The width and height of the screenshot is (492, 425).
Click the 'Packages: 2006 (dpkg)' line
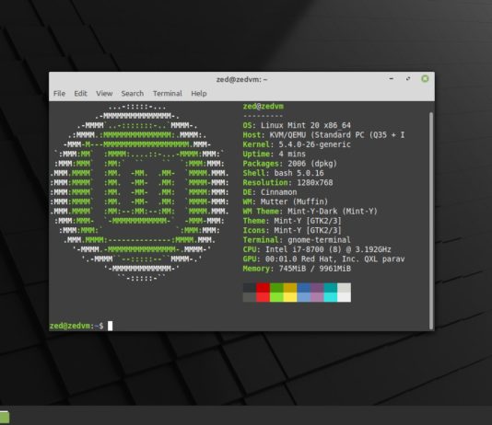[289, 164]
